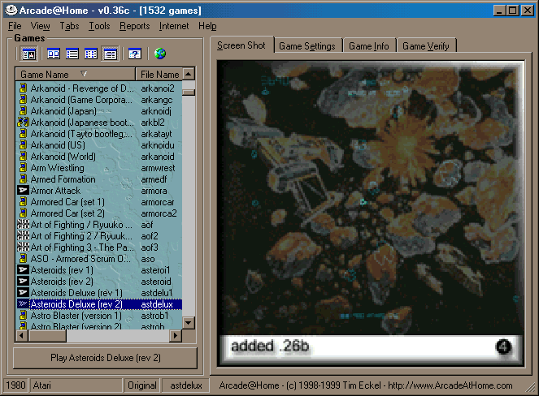Select file name astrob1

pyautogui.click(x=154, y=316)
